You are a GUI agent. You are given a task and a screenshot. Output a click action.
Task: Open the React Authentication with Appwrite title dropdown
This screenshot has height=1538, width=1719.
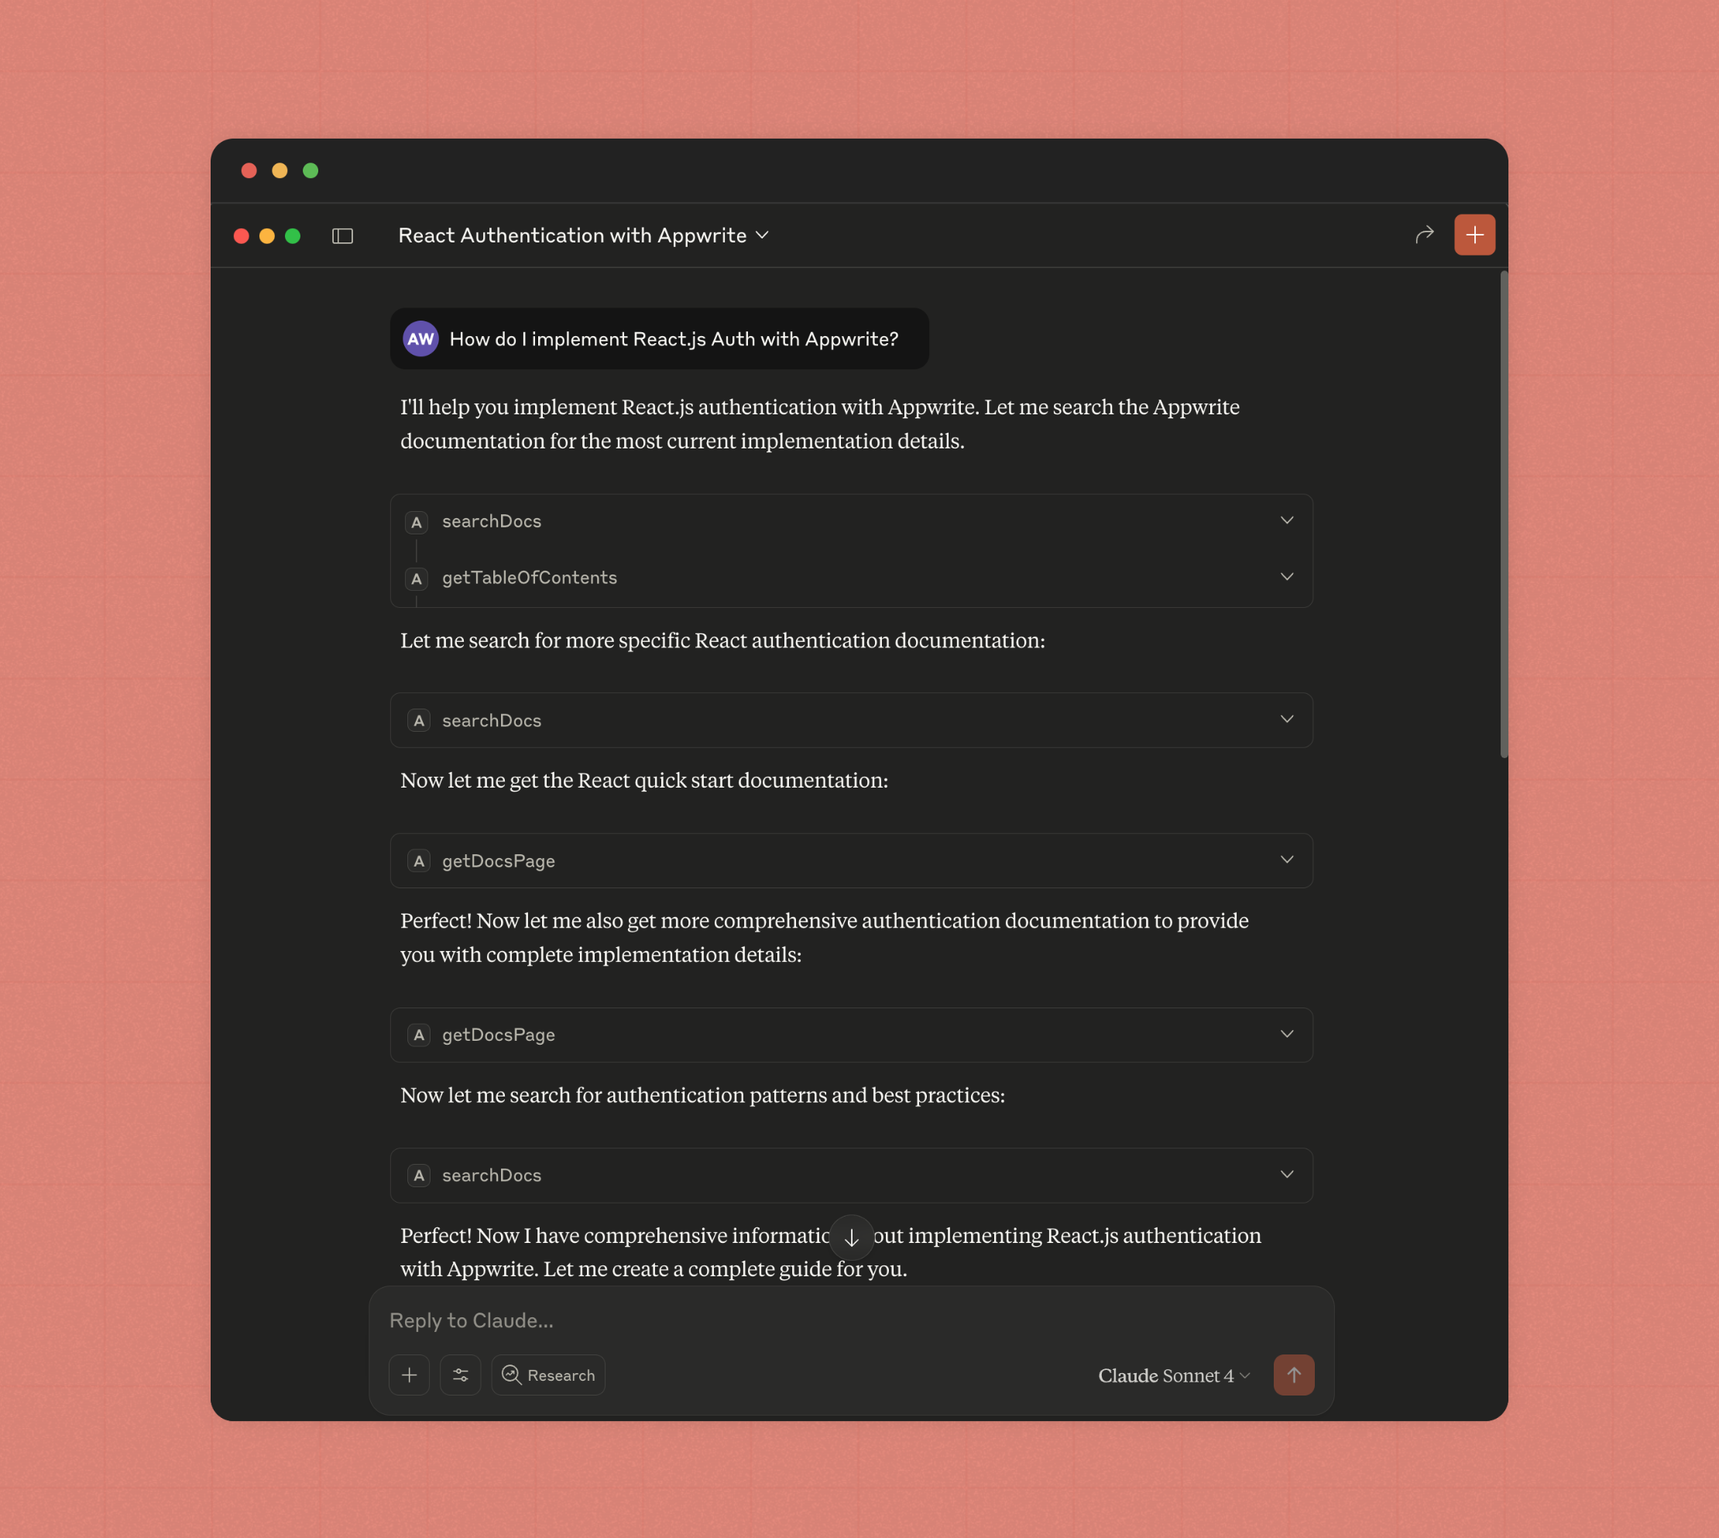coord(584,235)
